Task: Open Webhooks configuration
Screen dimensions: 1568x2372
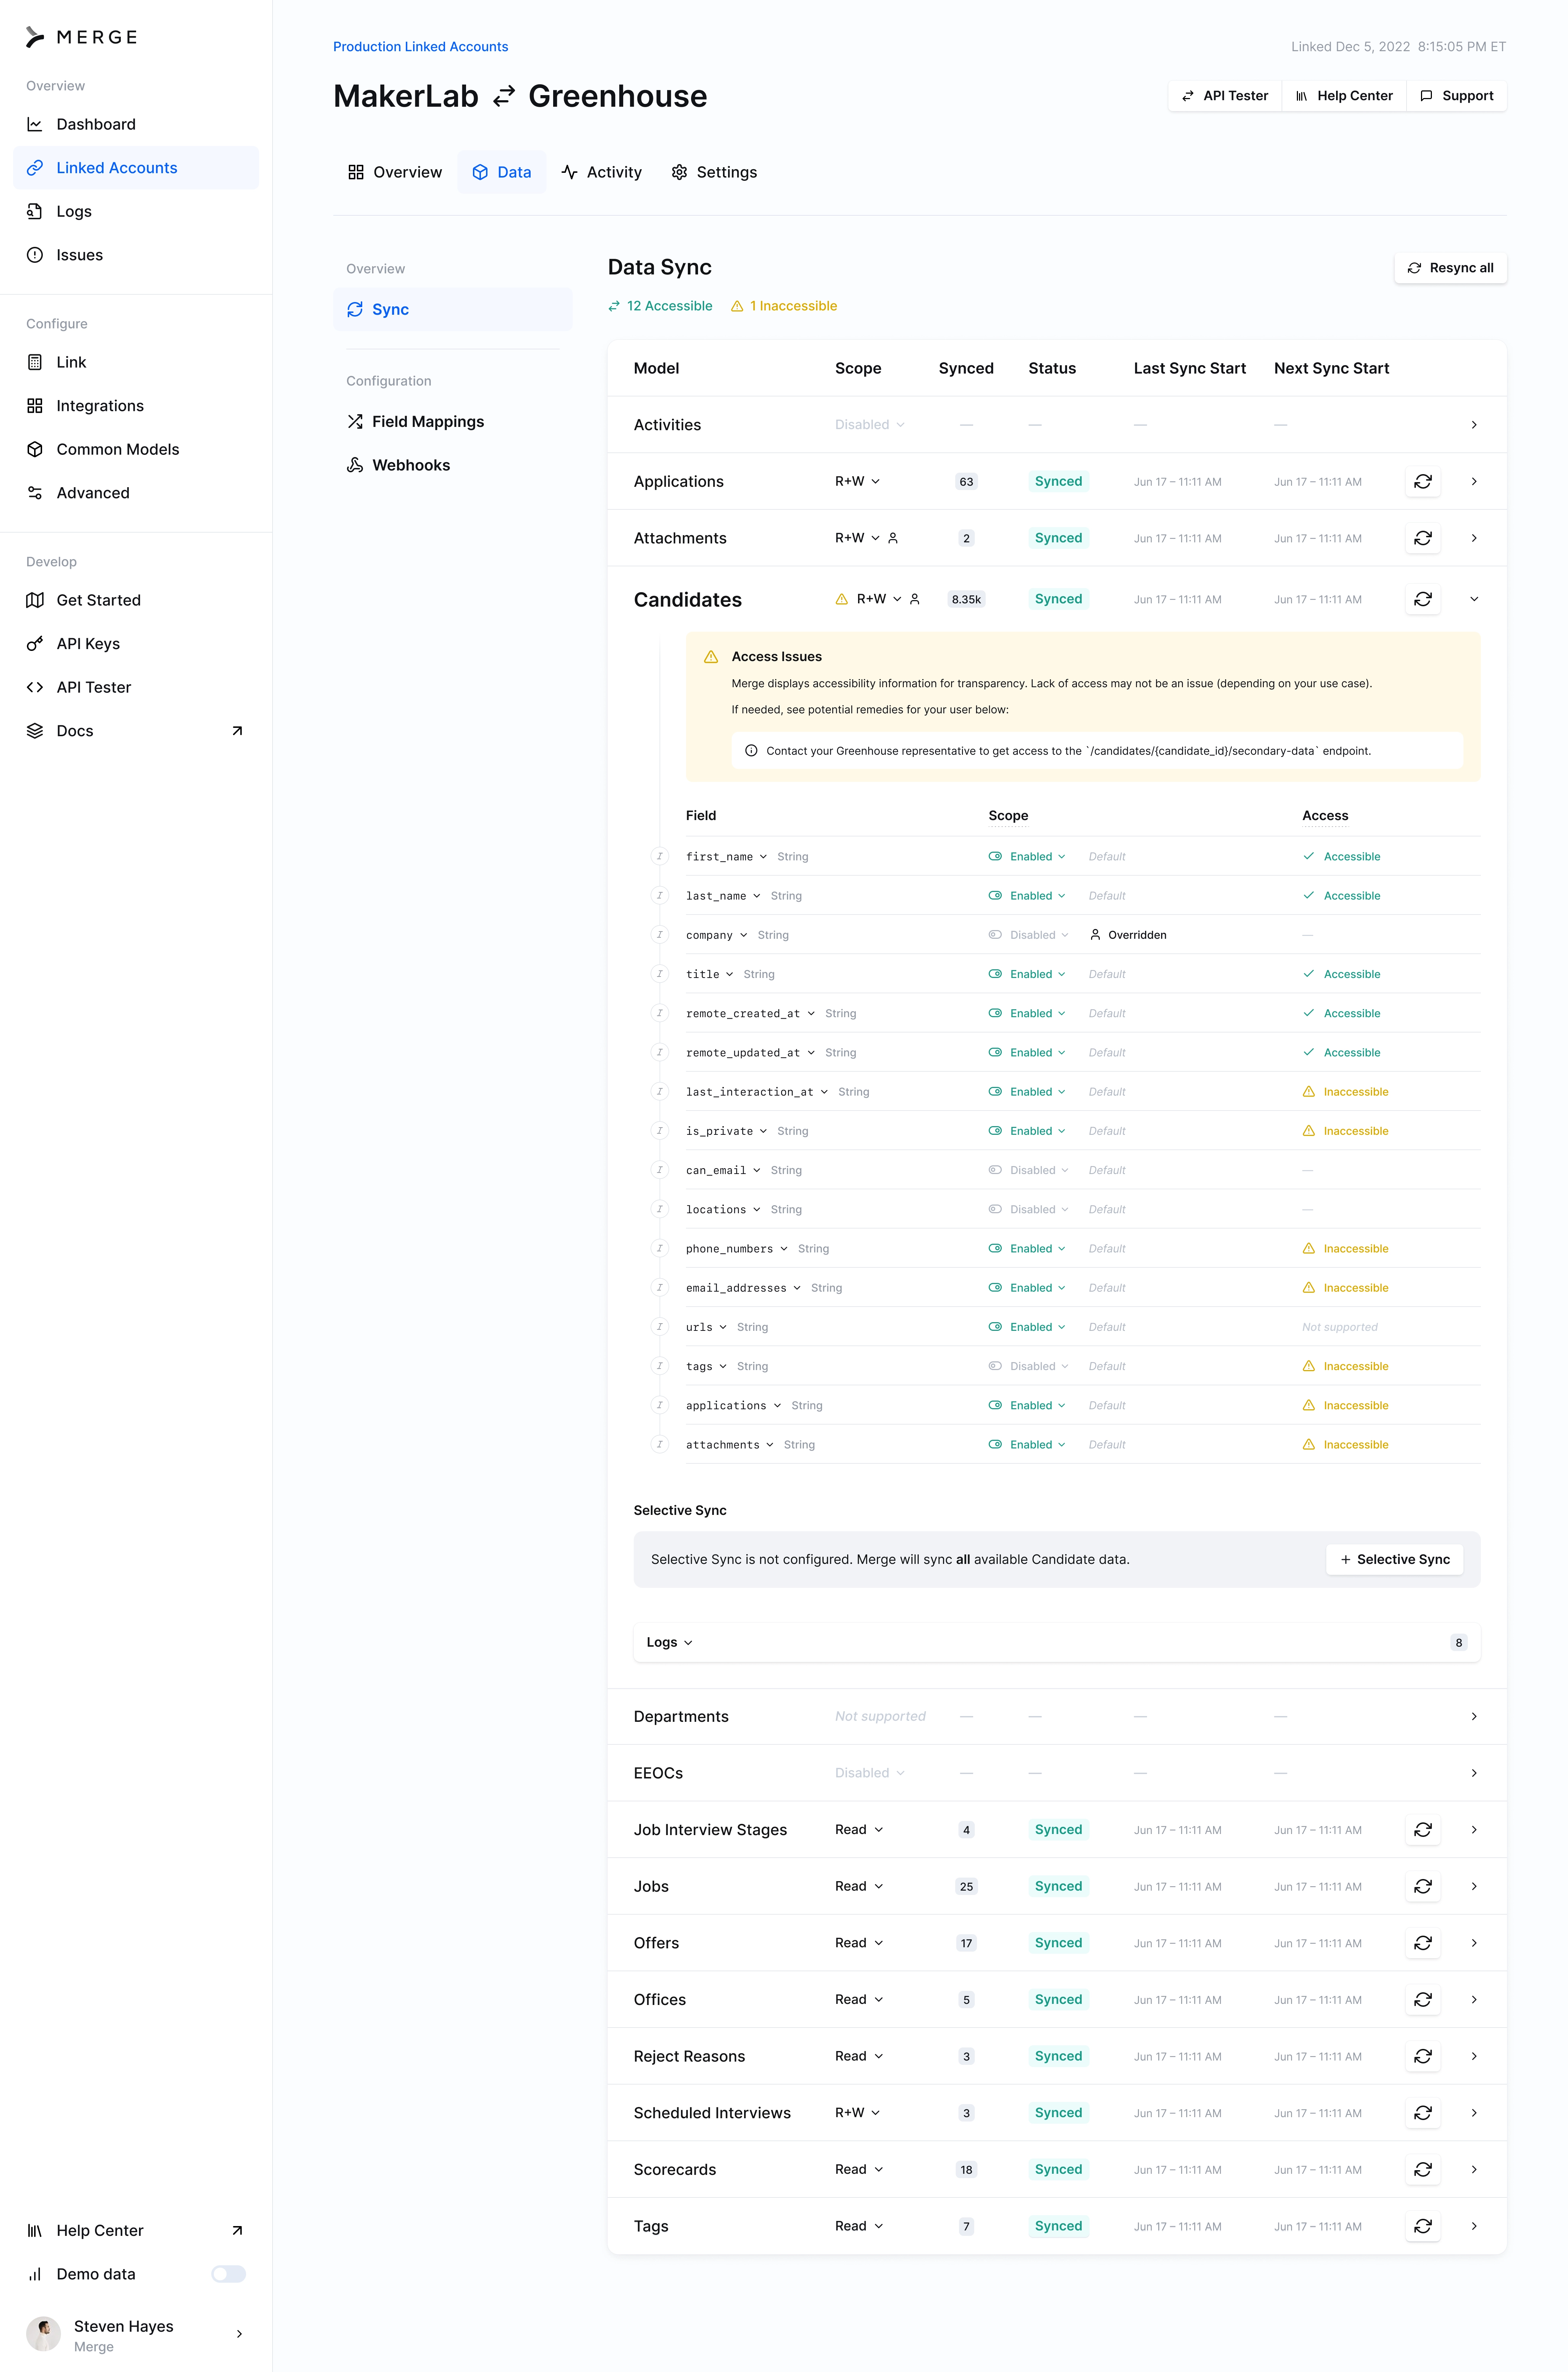Action: point(453,465)
